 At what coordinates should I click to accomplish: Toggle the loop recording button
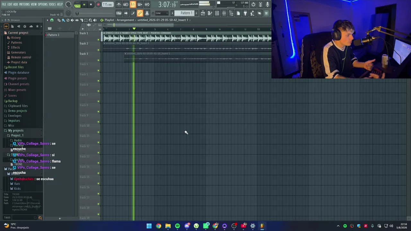click(x=147, y=4)
